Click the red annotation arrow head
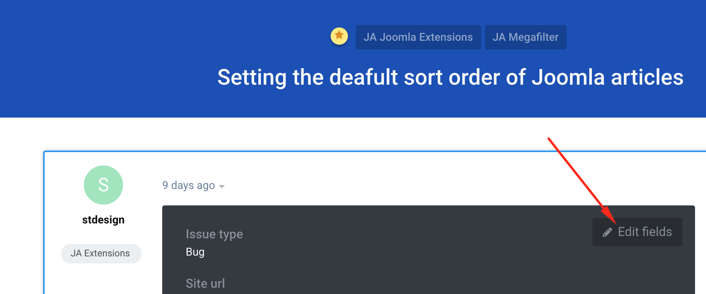 [x=610, y=218]
